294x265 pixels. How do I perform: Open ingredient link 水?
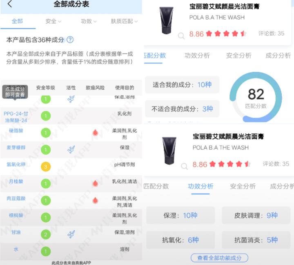[16, 249]
